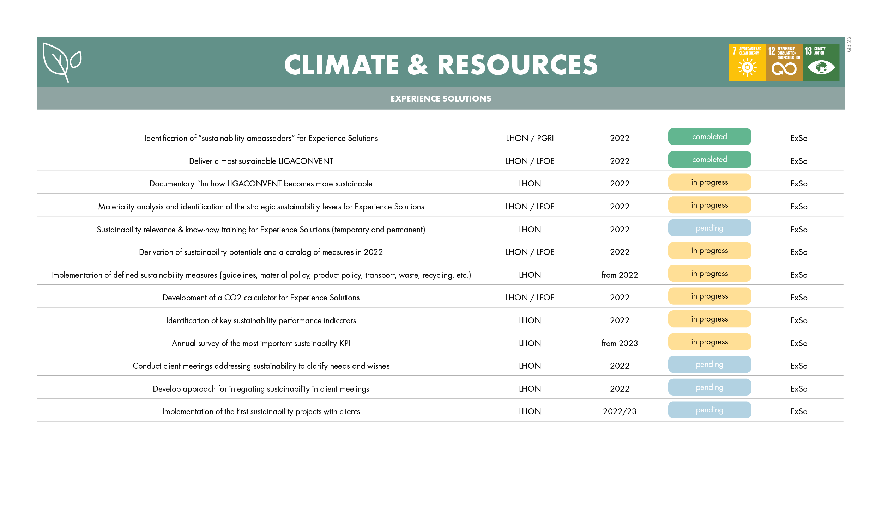Click the 'from 2023' date cell
The image size is (882, 514).
click(x=620, y=343)
